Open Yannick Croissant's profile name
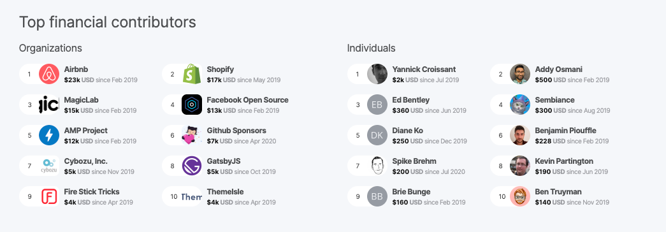Viewport: 666px width, 232px height. [x=424, y=69]
